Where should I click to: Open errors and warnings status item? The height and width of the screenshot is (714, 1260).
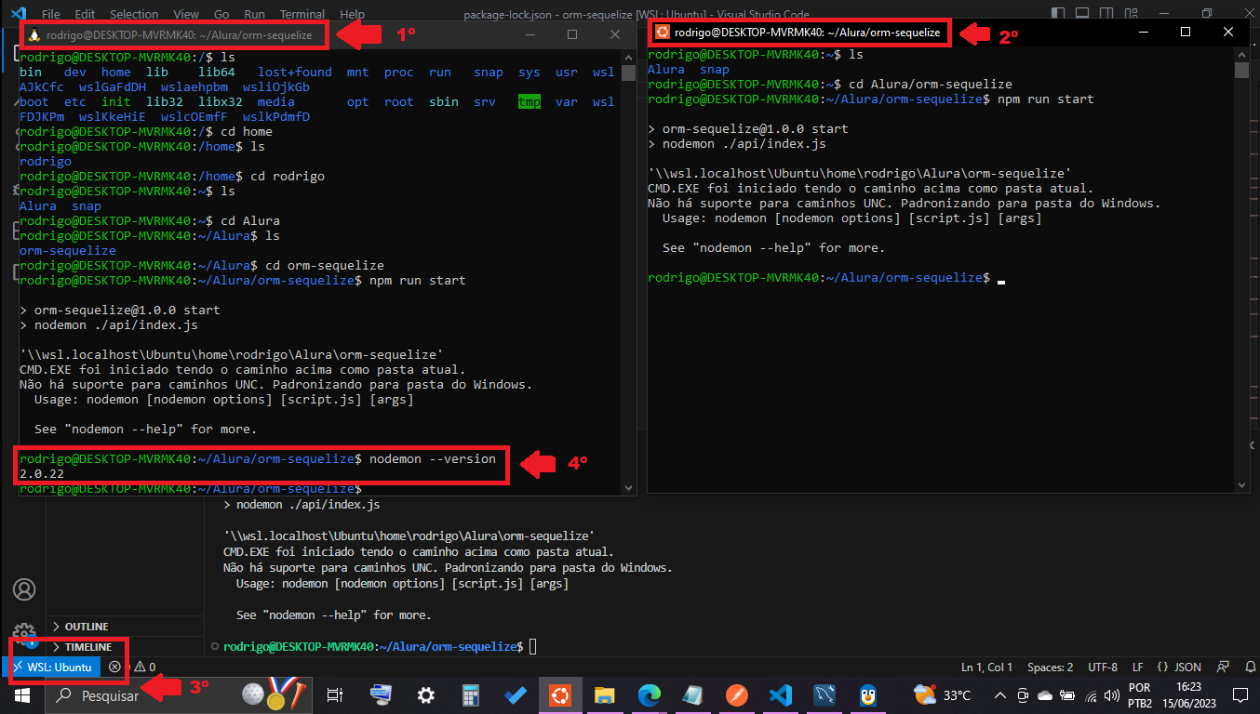tap(132, 667)
